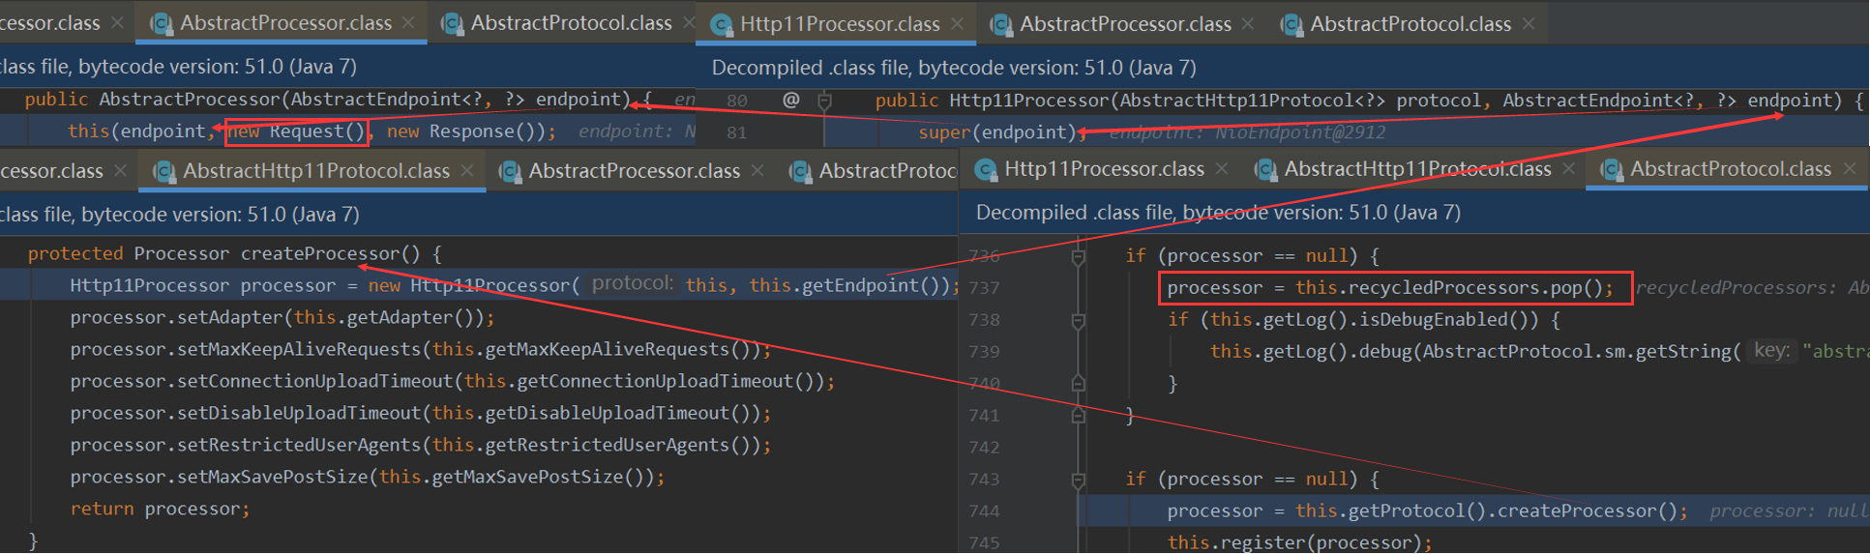This screenshot has width=1870, height=554.
Task: Switch to Http11Processor.class tab left of AbstractHttp11Protocol.class
Action: click(x=1103, y=169)
